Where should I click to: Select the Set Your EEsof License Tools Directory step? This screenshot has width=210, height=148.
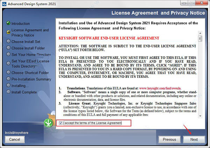[x=30, y=64]
